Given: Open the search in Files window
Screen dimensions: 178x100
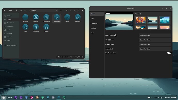Looking at the screenshot, I should pos(4,10).
